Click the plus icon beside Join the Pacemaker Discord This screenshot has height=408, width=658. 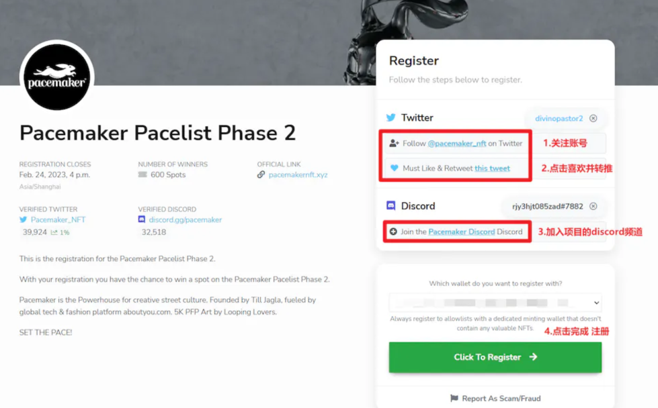tap(393, 232)
